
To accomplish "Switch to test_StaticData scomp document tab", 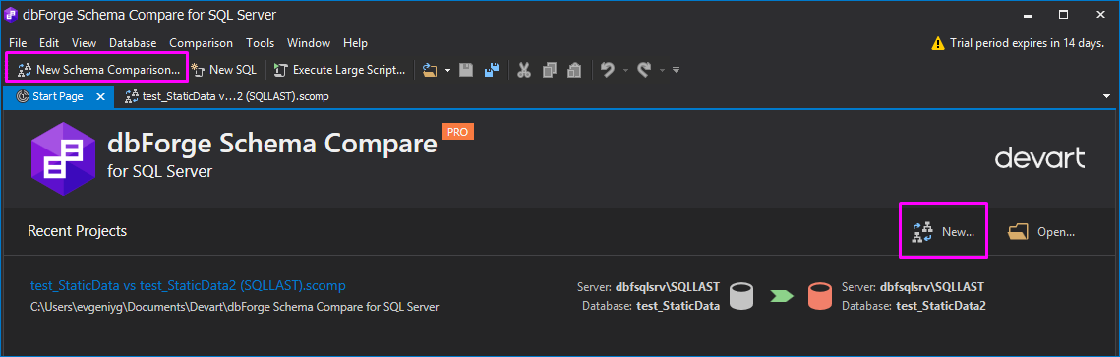I will (227, 96).
